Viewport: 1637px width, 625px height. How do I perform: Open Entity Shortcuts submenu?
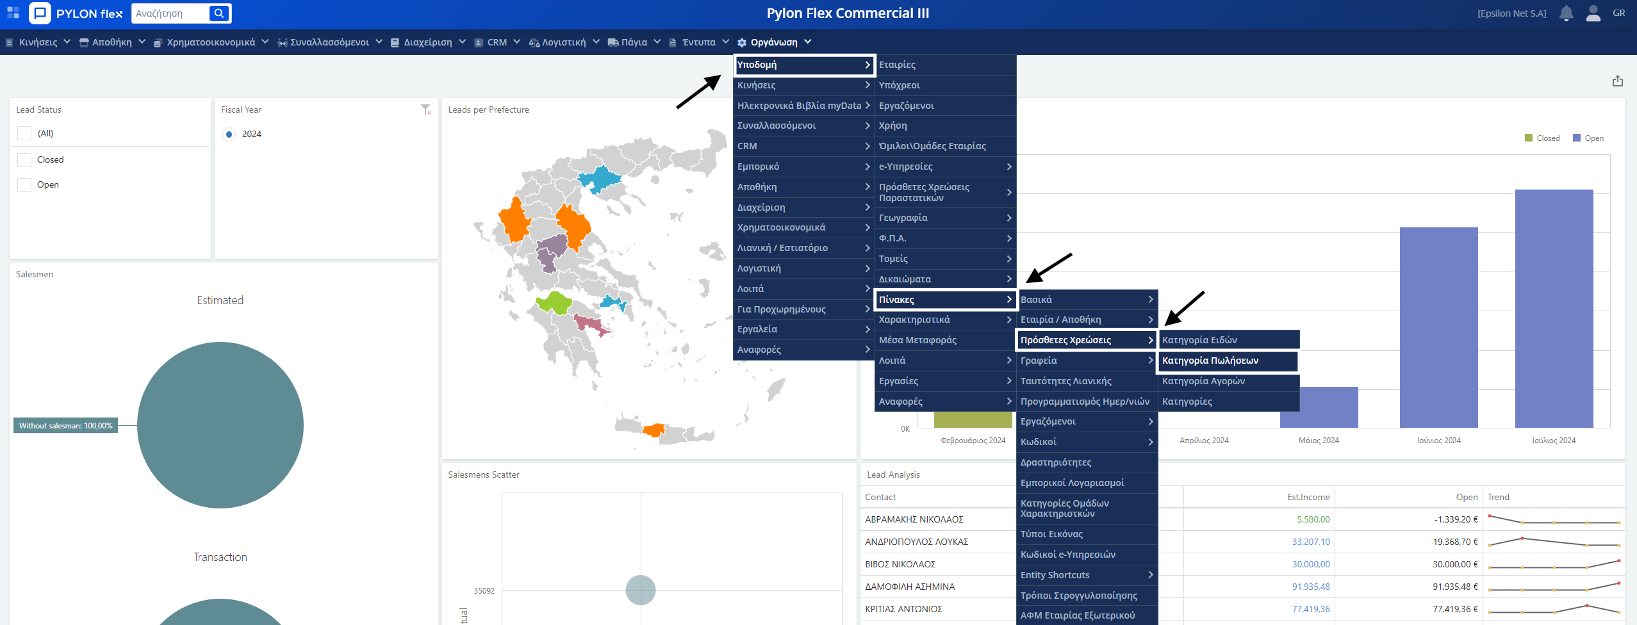click(x=1087, y=575)
